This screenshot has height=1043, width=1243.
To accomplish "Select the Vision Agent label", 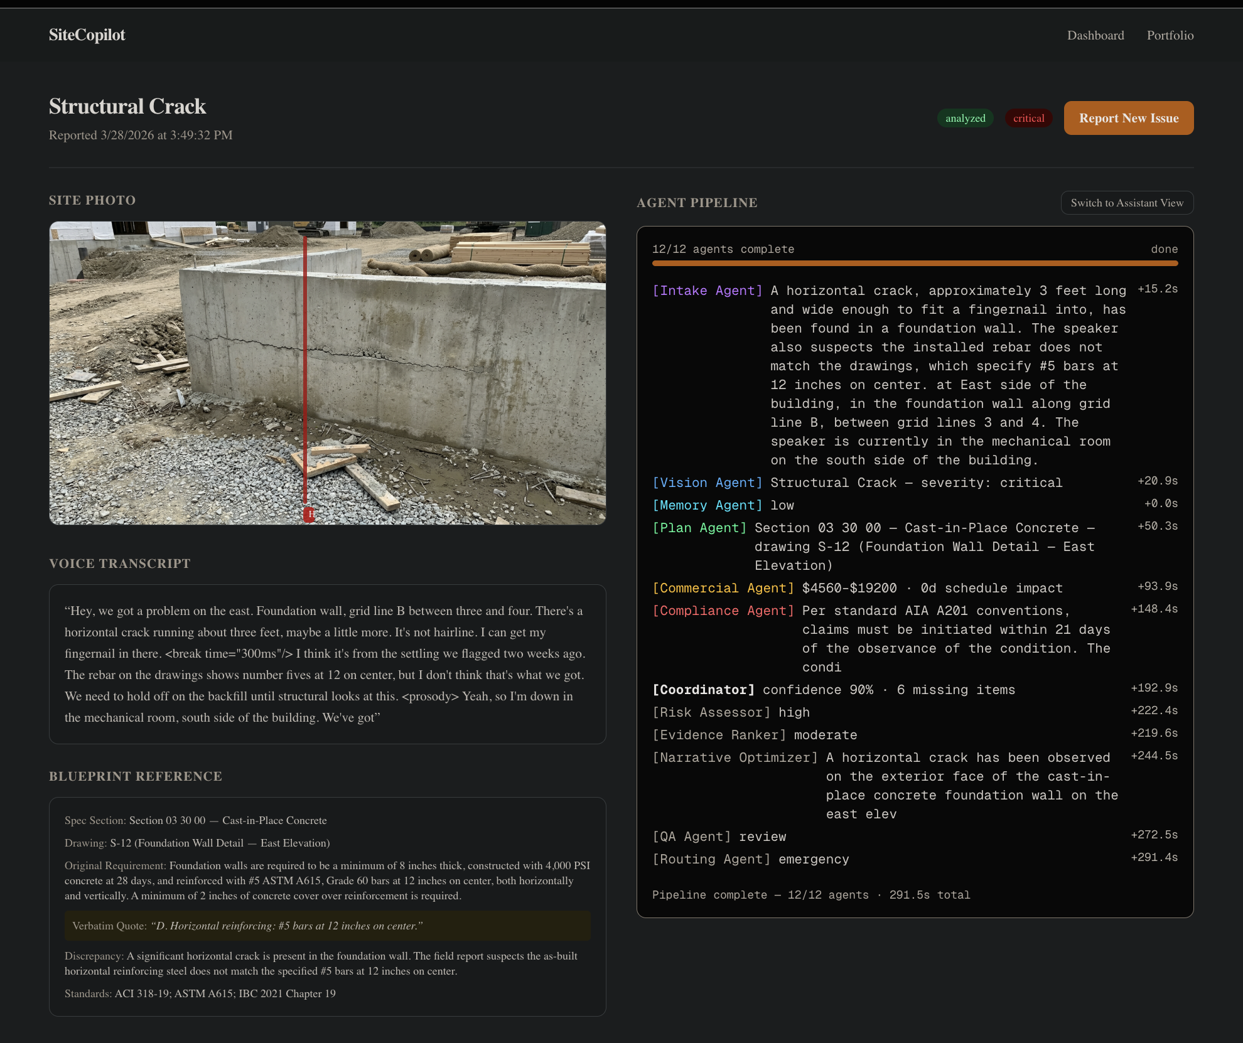I will click(707, 483).
